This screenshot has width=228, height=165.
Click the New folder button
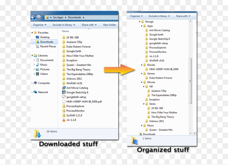pyautogui.click(x=110, y=25)
